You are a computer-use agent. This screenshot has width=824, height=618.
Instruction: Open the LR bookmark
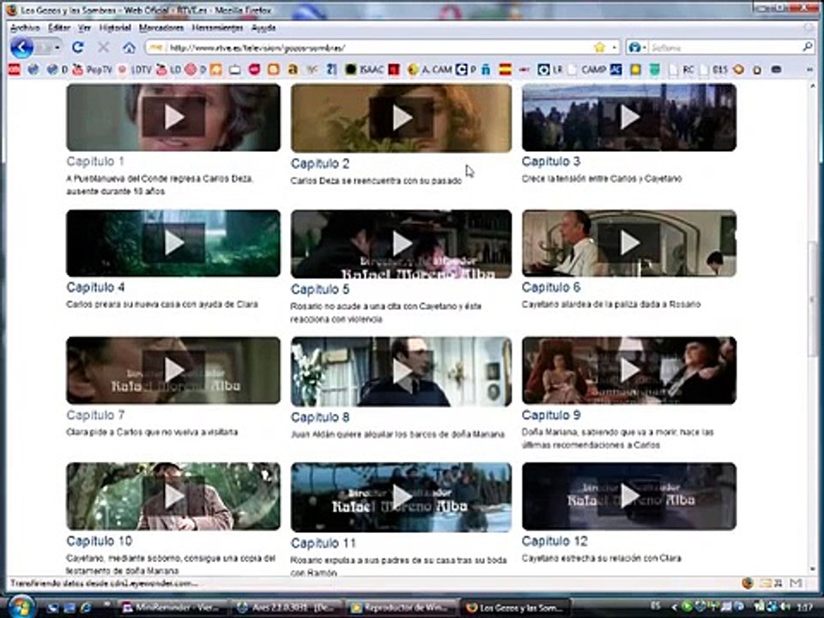551,70
